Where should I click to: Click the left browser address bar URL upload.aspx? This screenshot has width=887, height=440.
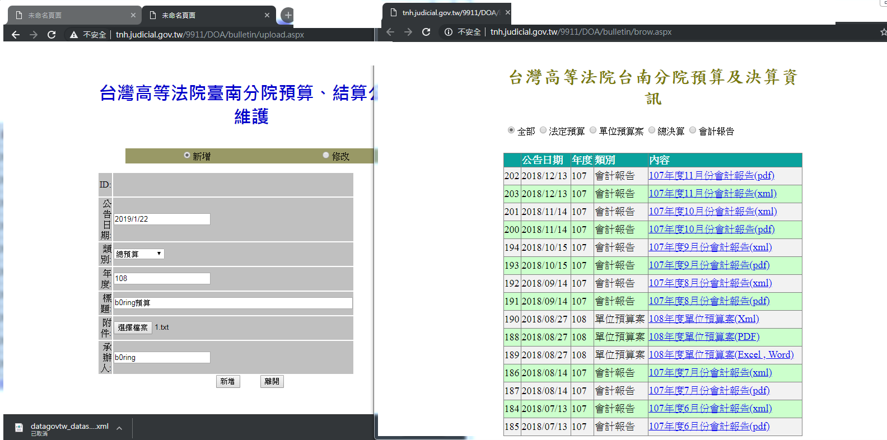click(210, 35)
